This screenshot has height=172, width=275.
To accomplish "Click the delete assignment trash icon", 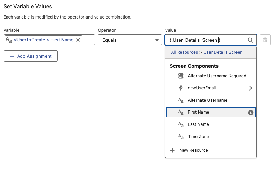I will click(265, 40).
